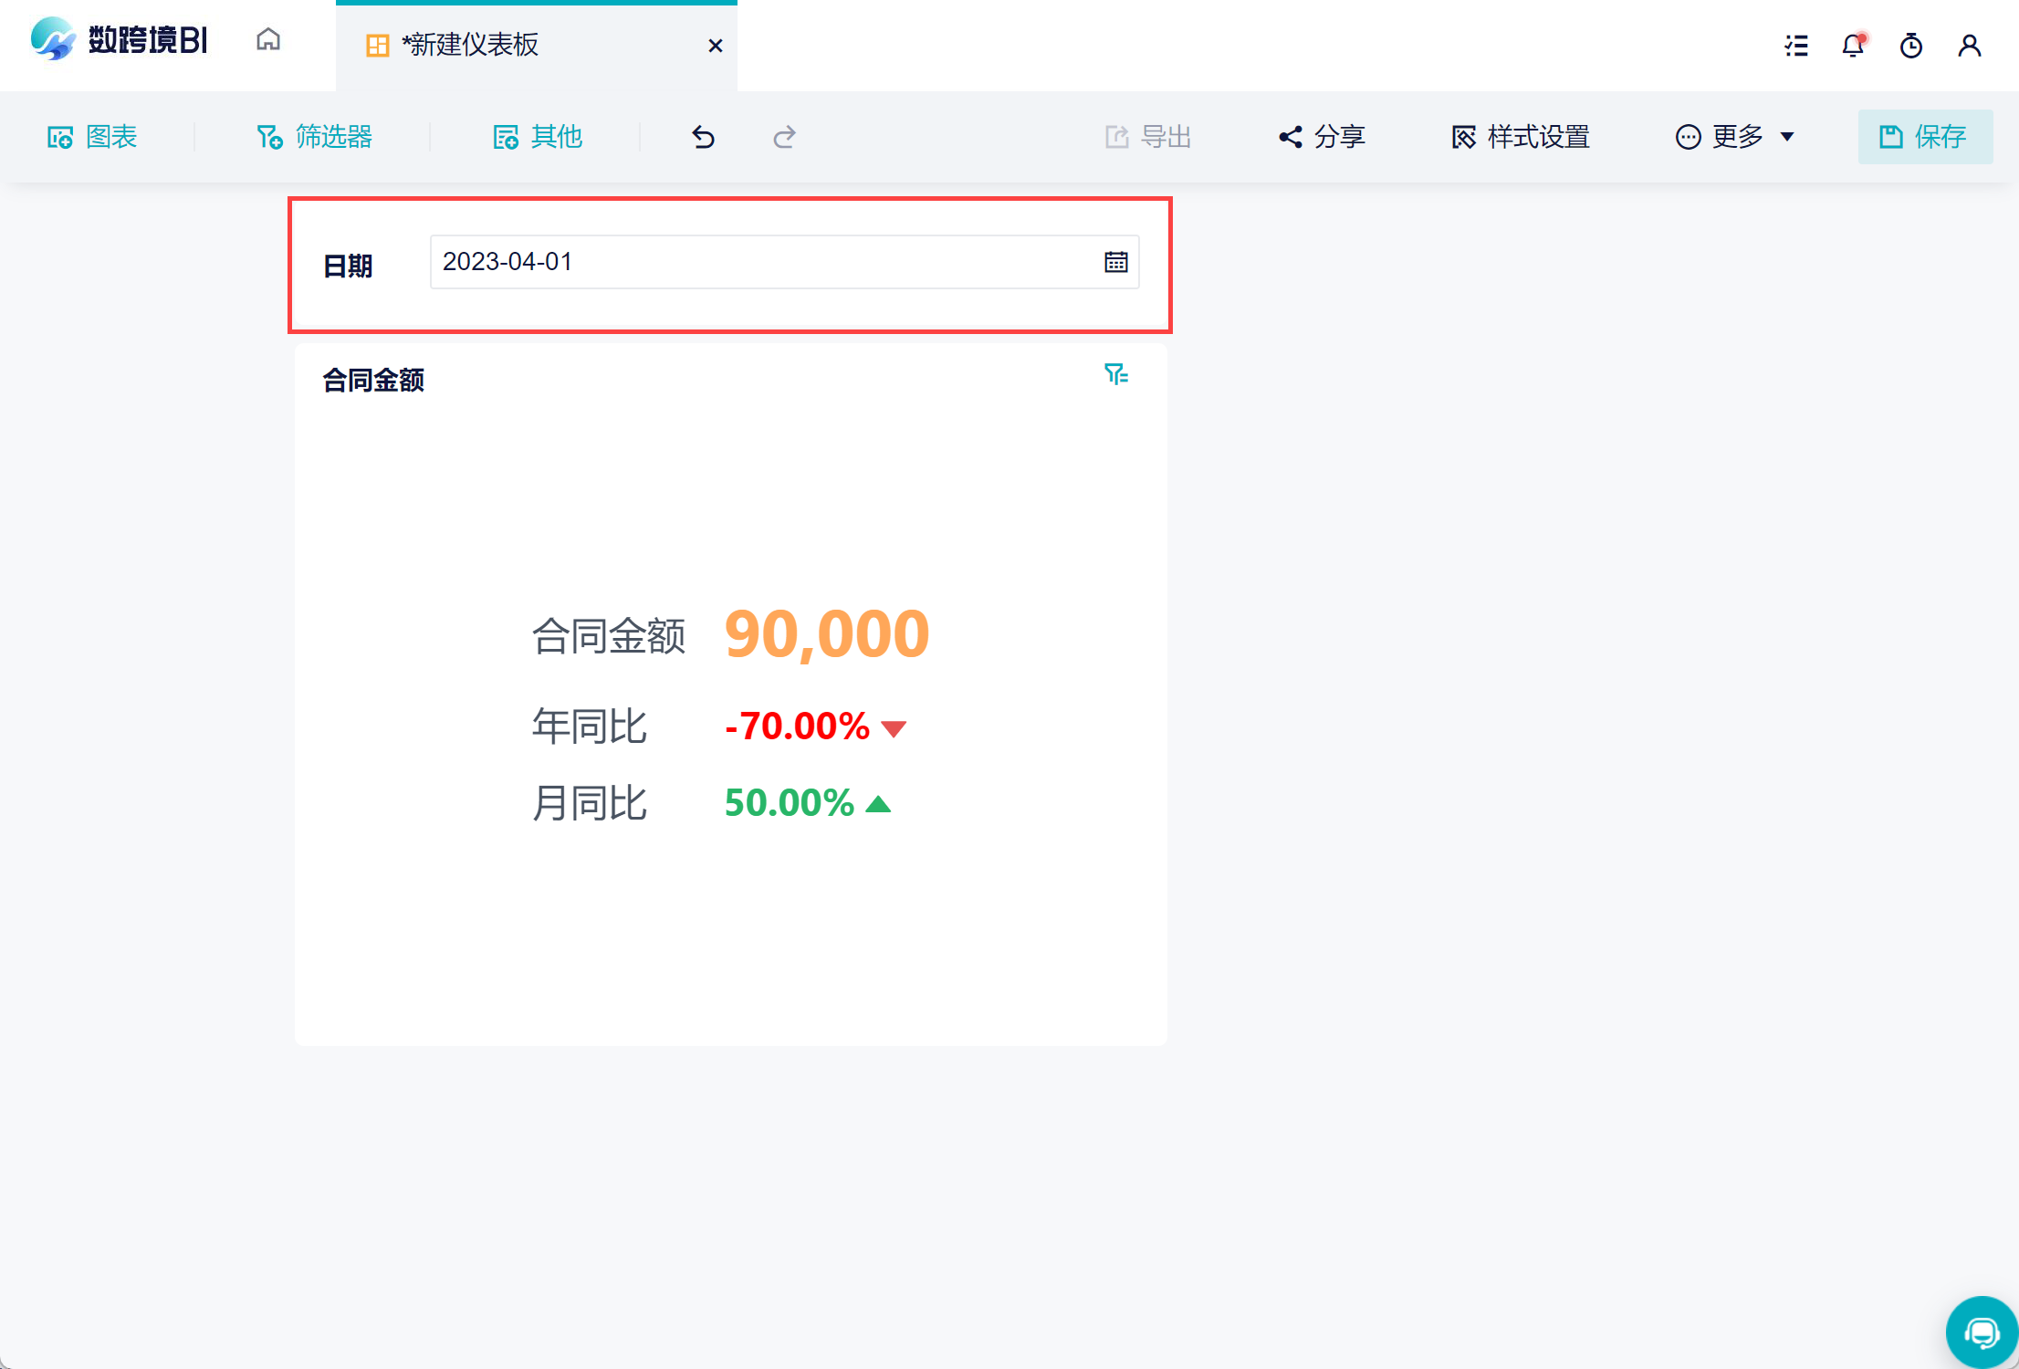Undo the last action
Screen dimensions: 2019x1369
click(x=703, y=137)
